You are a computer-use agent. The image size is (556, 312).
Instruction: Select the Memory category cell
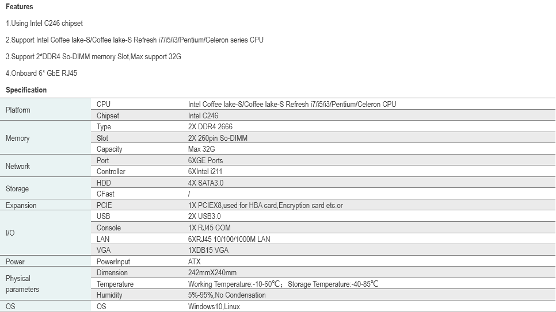pos(17,138)
